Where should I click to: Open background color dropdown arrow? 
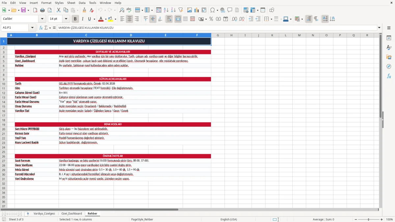click(x=116, y=19)
